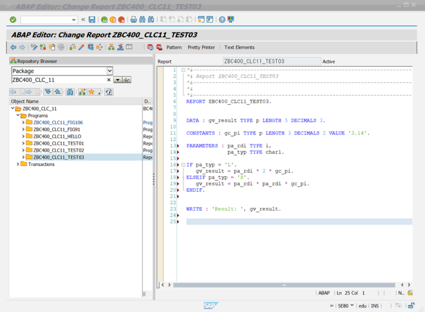This screenshot has height=312, width=425.
Task: Open the Where-Used List icon
Action: [100, 47]
